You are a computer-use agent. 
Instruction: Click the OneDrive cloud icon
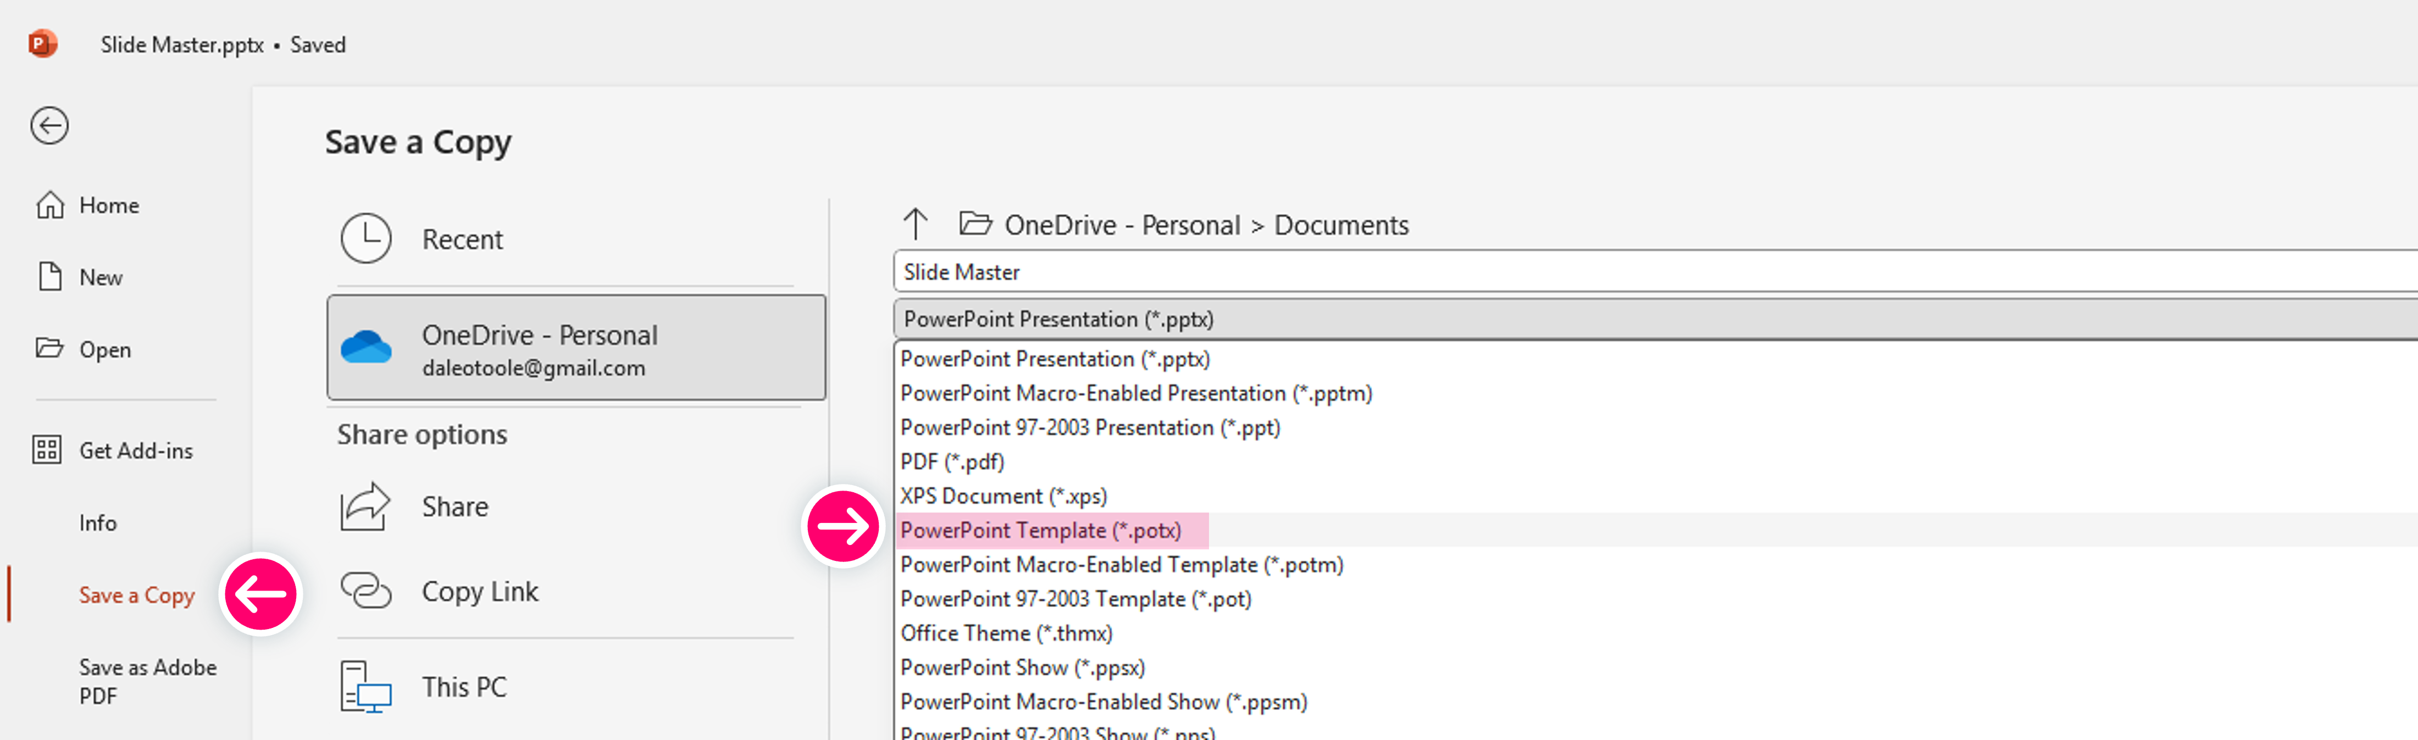point(366,347)
